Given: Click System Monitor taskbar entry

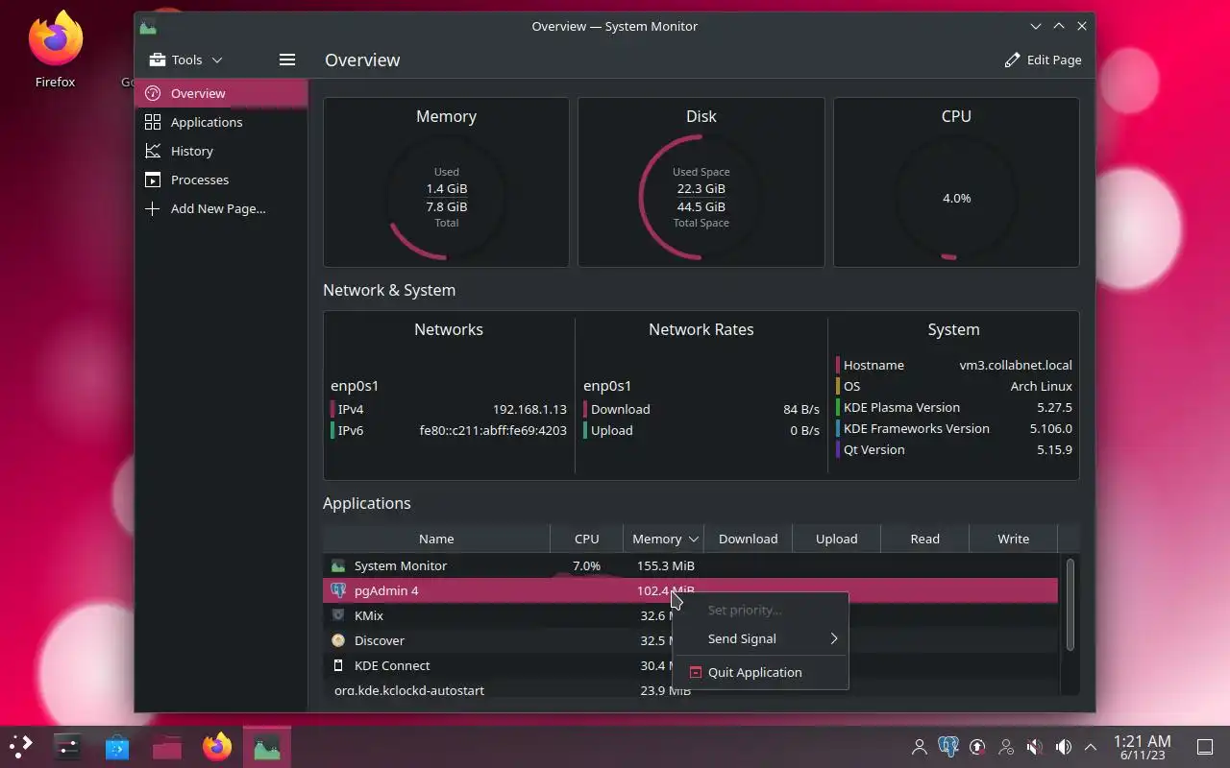Looking at the screenshot, I should [267, 746].
